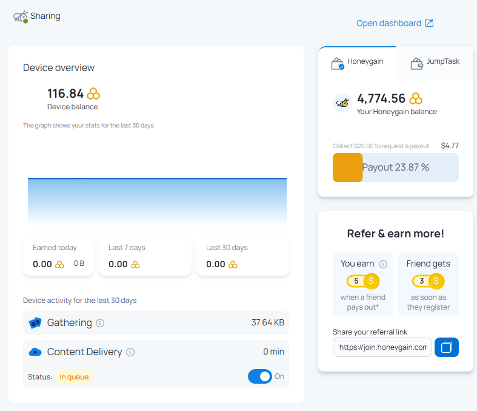Screen dimensions: 477x411
Task: Click the info icon beside Content Delivery
Action: pyautogui.click(x=130, y=352)
